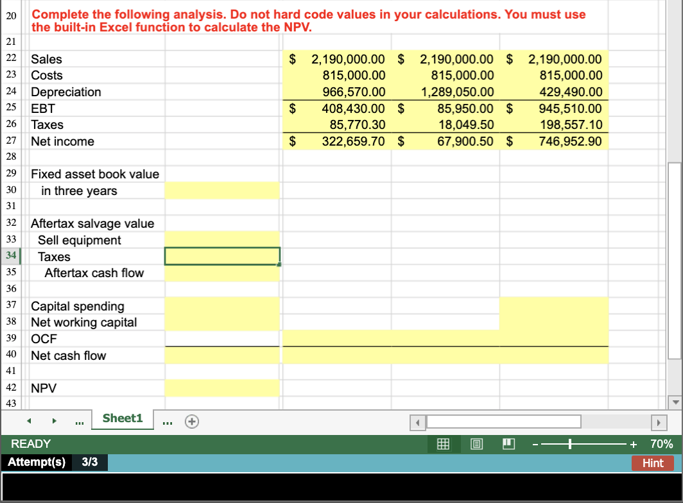
Task: Click the previous sheet navigation arrow
Action: click(28, 422)
